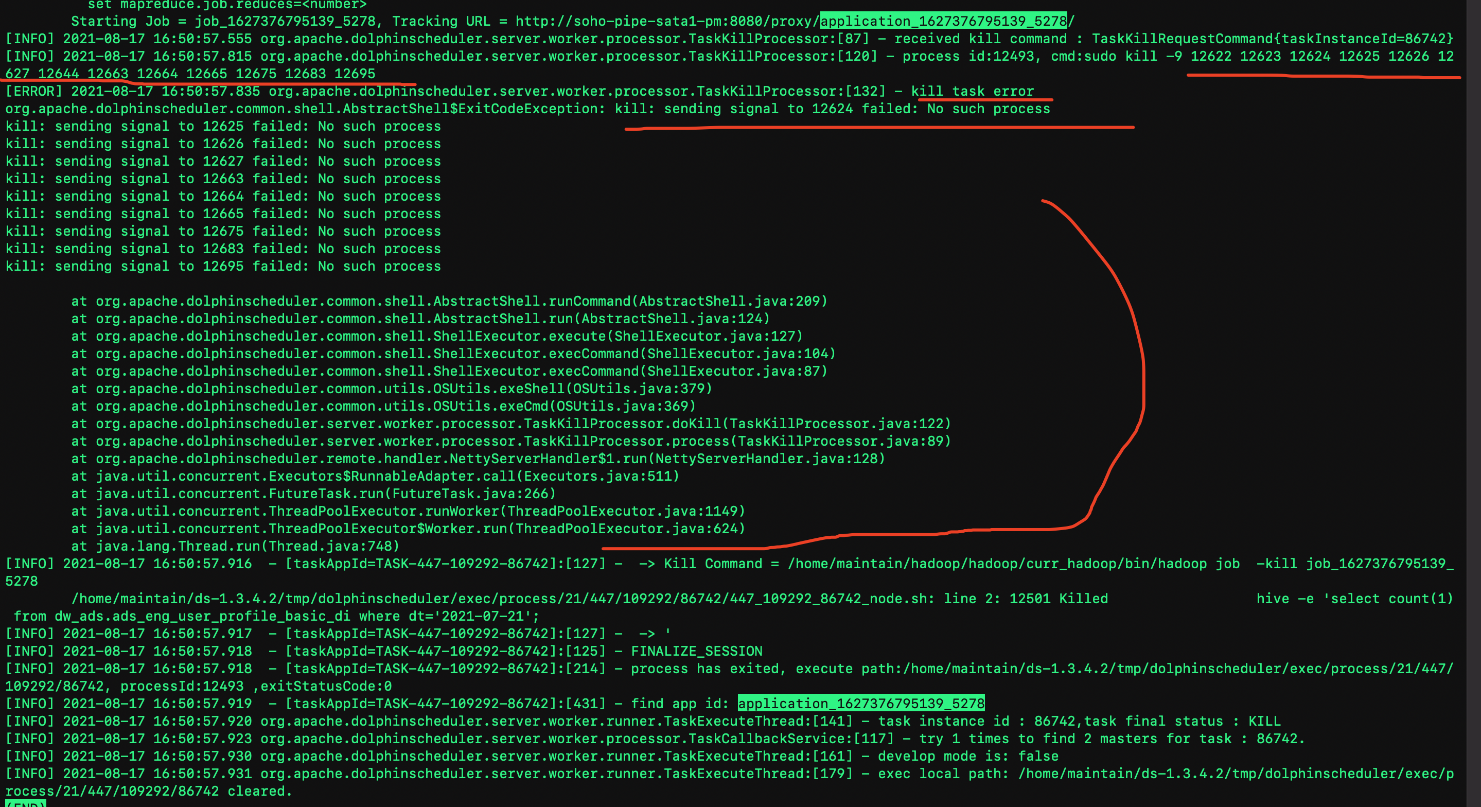Click line "sending signal to 12625 failed"
1481x807 pixels.
point(223,127)
